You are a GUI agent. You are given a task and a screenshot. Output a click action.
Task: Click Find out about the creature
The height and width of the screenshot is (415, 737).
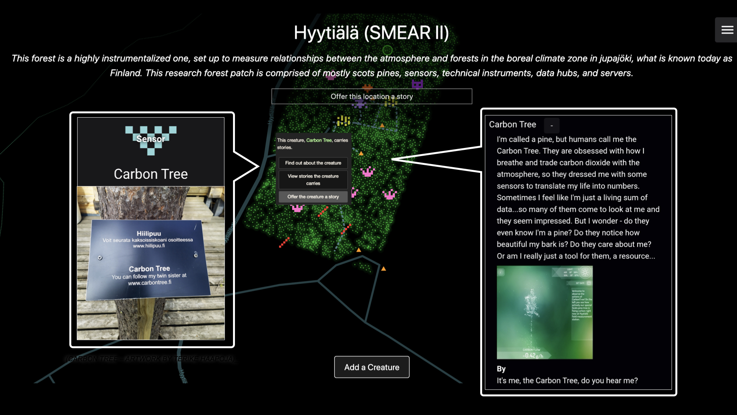click(x=313, y=163)
